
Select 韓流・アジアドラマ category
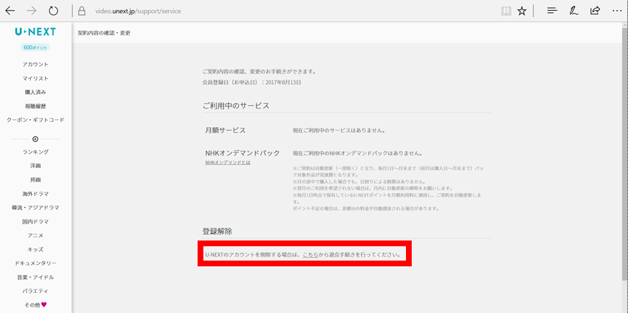click(35, 207)
